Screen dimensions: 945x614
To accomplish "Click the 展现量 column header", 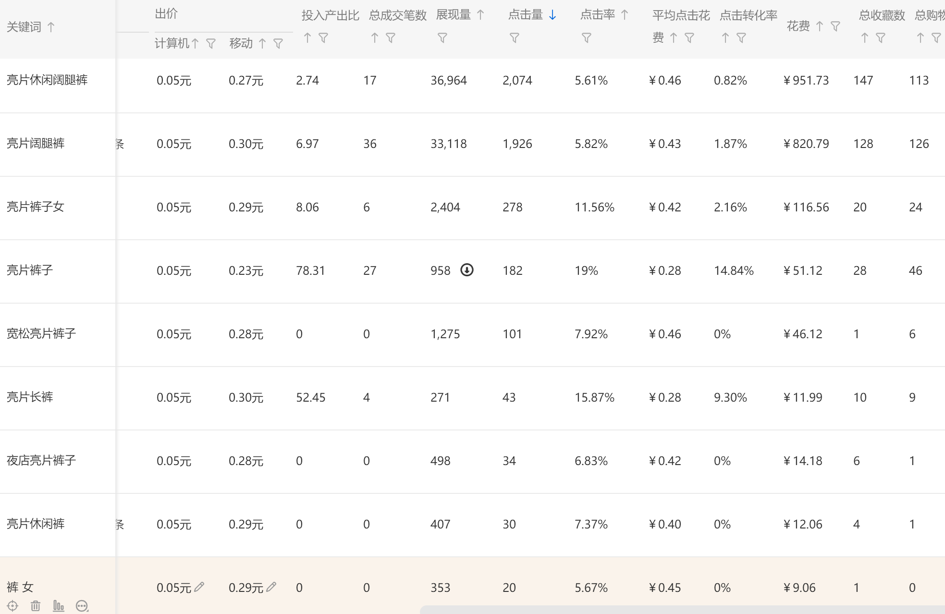I will point(454,15).
